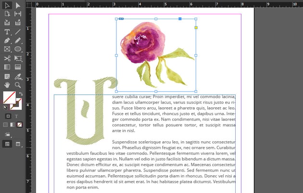Click the bottom-center handle of image frame

point(156,91)
